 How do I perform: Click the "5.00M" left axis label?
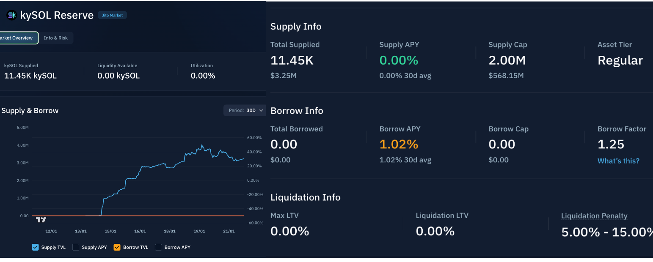tap(23, 127)
